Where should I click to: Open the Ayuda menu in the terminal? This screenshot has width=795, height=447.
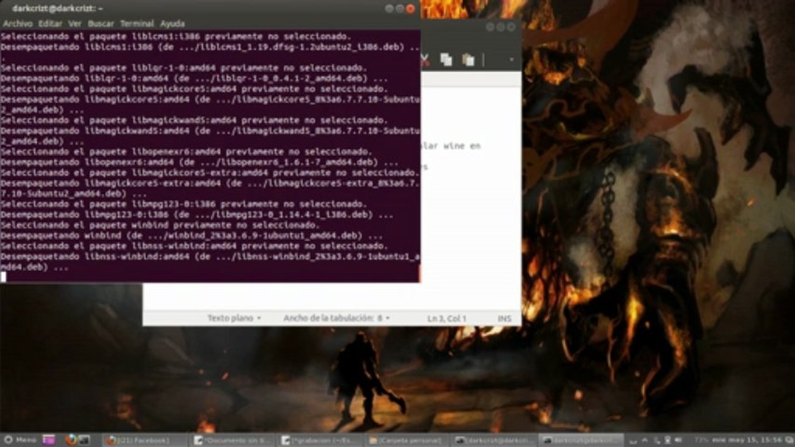[x=172, y=23]
